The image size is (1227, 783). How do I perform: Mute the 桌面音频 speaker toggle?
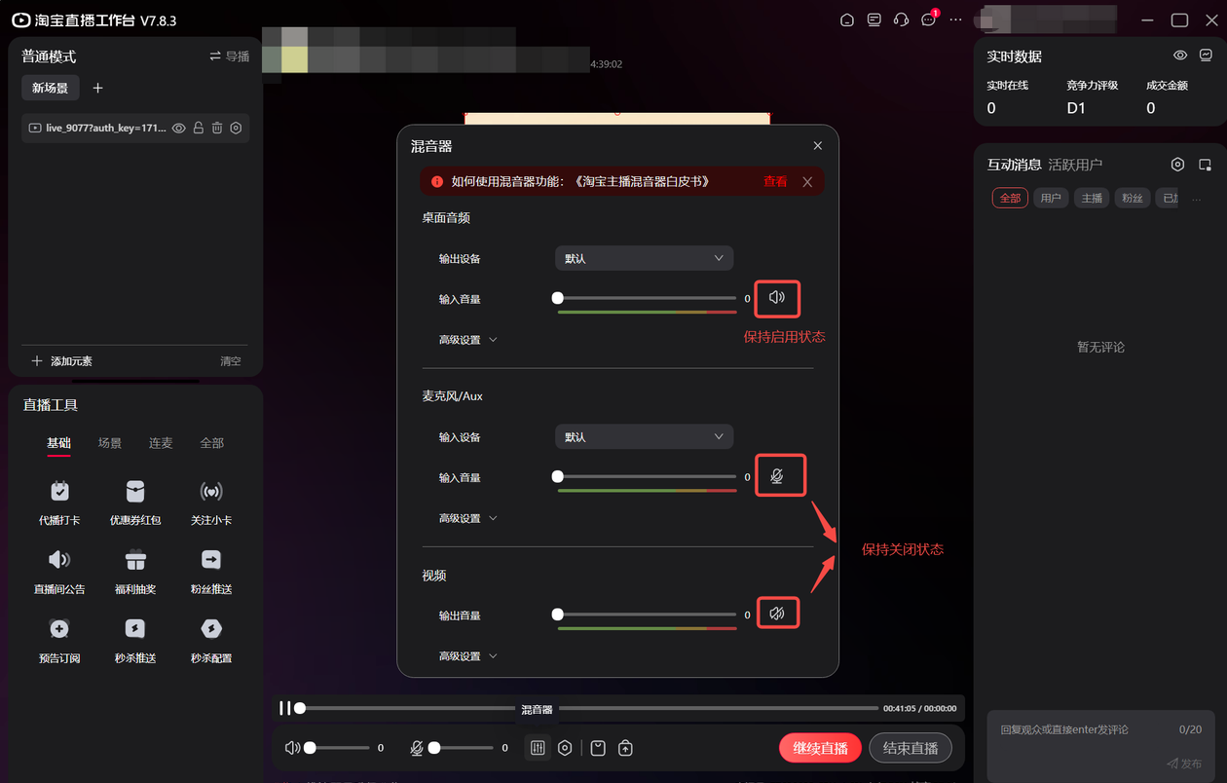(777, 298)
